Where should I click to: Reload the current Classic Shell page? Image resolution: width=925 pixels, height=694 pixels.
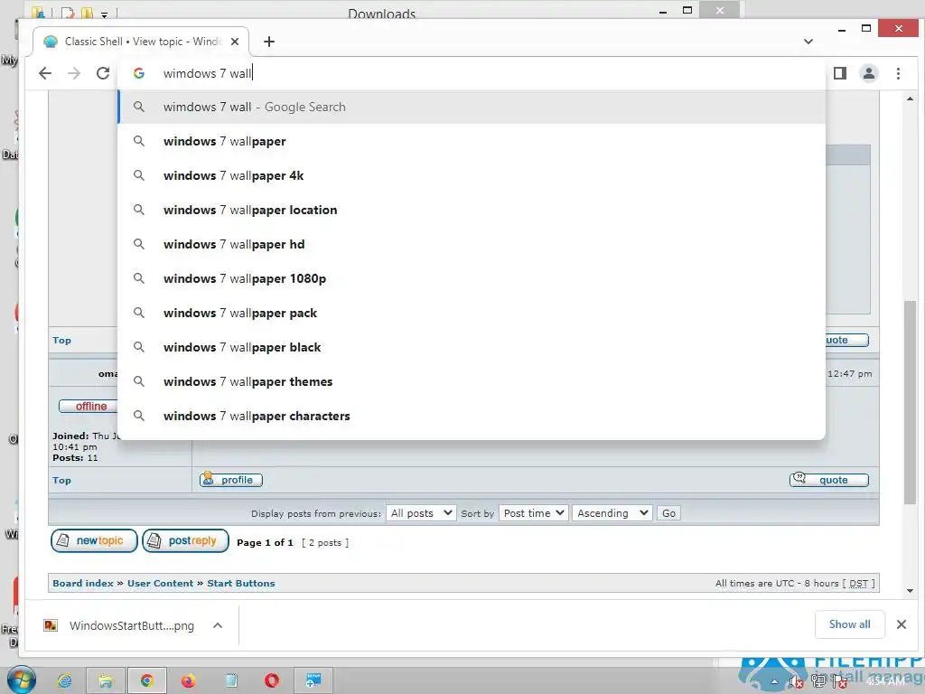pos(103,73)
